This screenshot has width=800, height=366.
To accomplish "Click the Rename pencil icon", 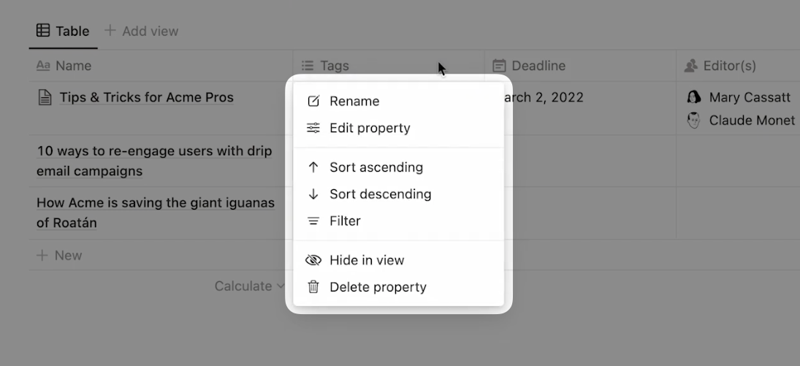I will [x=313, y=101].
